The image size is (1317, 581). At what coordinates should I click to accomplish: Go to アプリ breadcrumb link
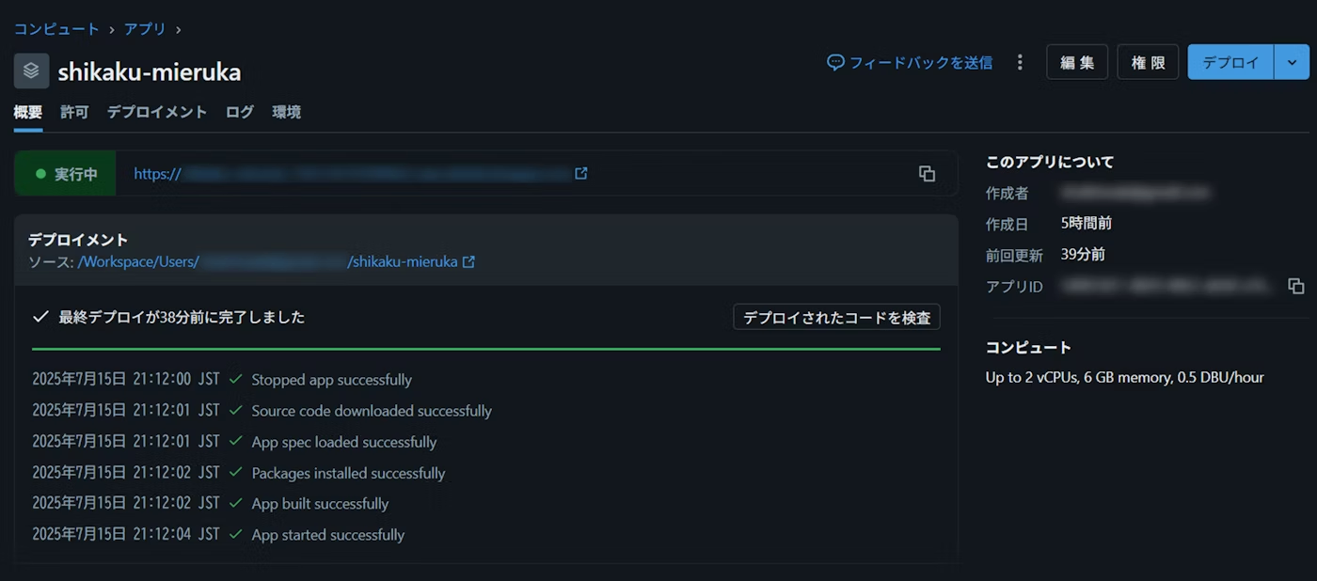[145, 29]
